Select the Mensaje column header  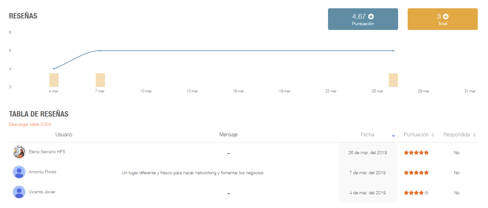228,135
